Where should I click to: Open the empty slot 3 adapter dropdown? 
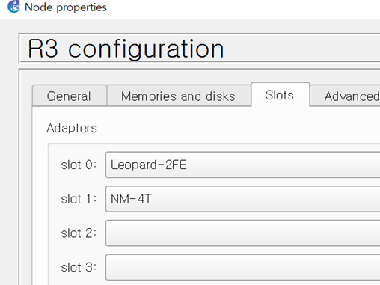pos(242,267)
